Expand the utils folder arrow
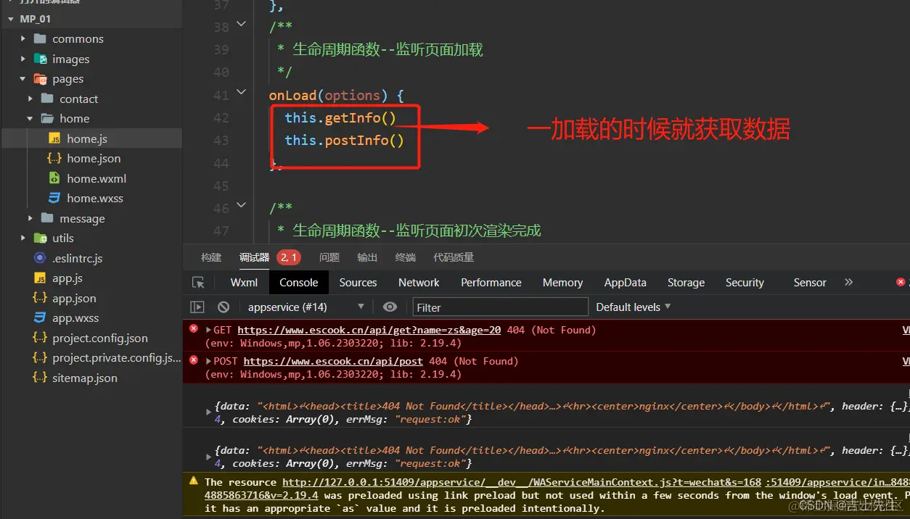The height and width of the screenshot is (519, 910). pos(23,238)
